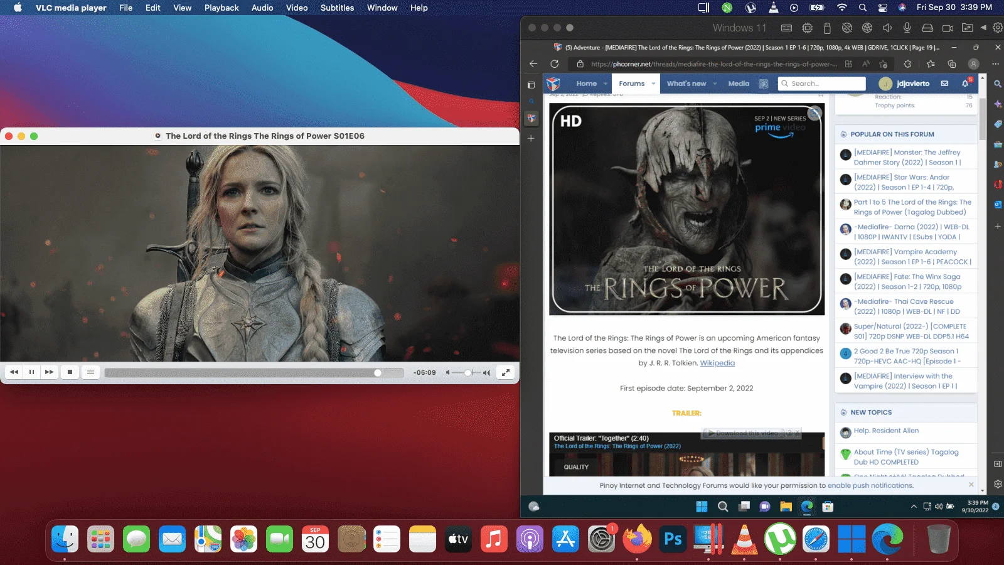Mute VLC via small speaker icon
Viewport: 1004px width, 565px height.
pyautogui.click(x=448, y=373)
